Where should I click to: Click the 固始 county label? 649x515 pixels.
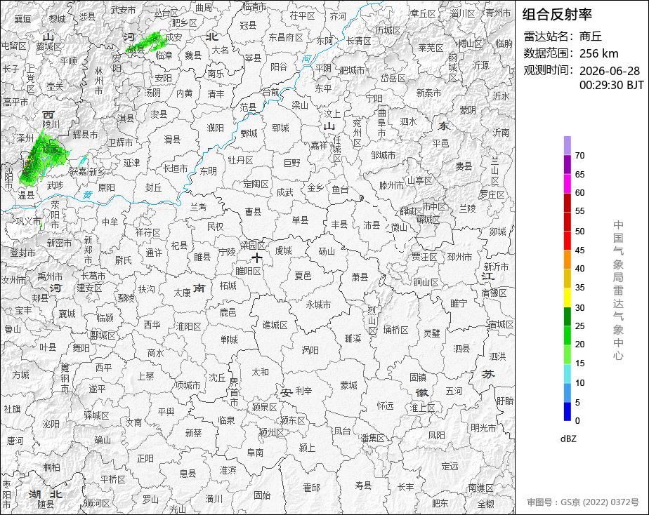click(262, 495)
